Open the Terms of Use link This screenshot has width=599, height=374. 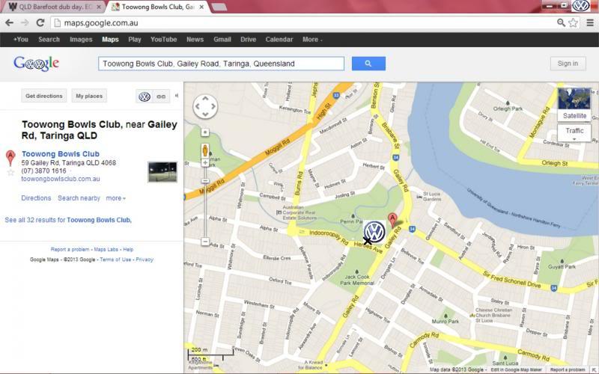click(115, 260)
